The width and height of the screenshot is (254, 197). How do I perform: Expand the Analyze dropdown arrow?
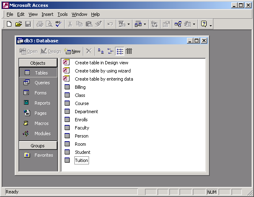(x=145, y=24)
